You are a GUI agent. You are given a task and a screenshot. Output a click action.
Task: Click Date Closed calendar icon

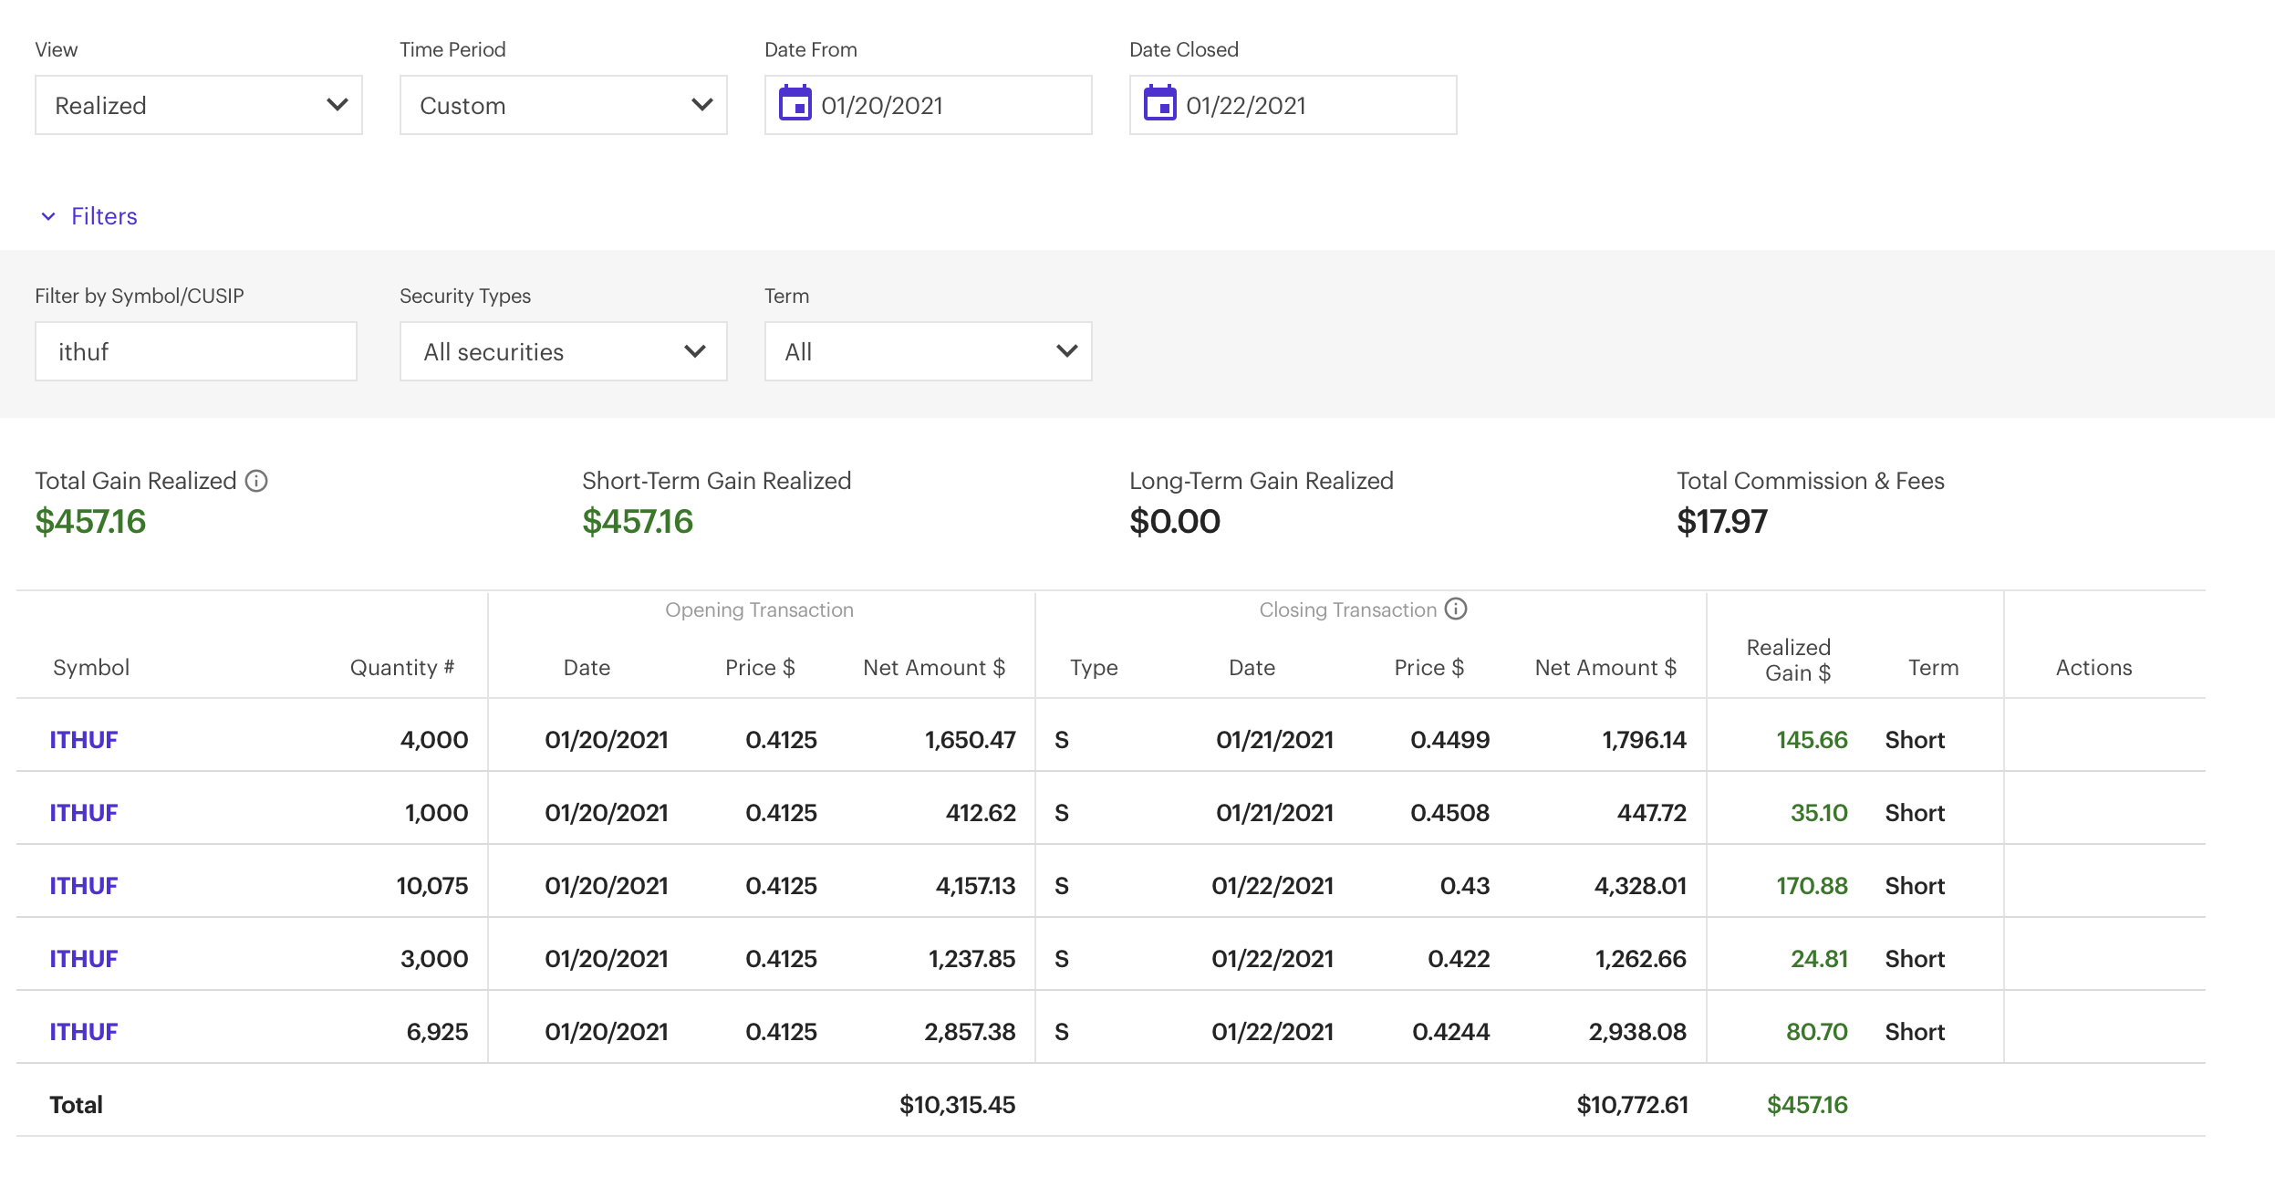tap(1159, 104)
